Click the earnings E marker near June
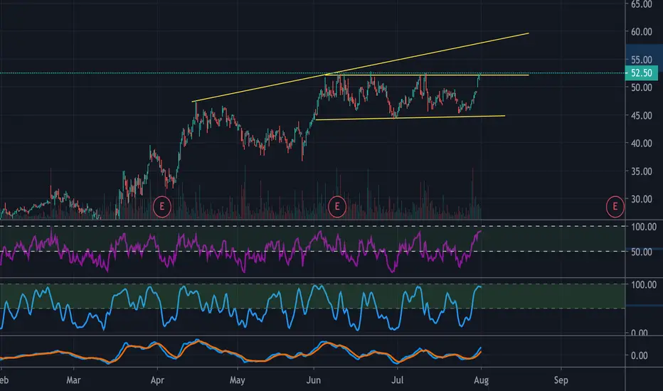Image resolution: width=663 pixels, height=391 pixels. pos(337,207)
